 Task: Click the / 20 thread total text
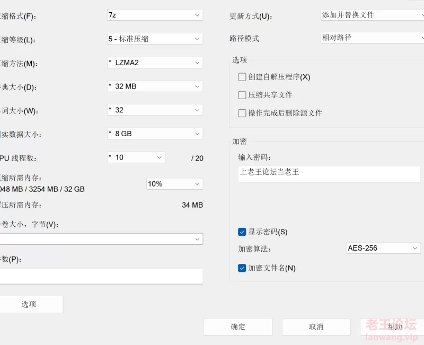(197, 158)
